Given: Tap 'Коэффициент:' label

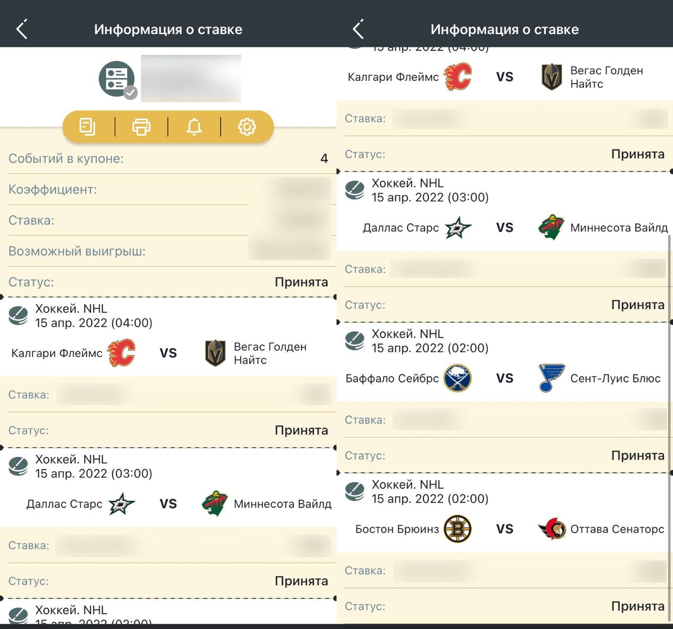Looking at the screenshot, I should tap(53, 189).
